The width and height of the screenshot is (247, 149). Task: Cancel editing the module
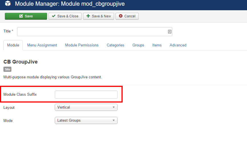coord(127,16)
